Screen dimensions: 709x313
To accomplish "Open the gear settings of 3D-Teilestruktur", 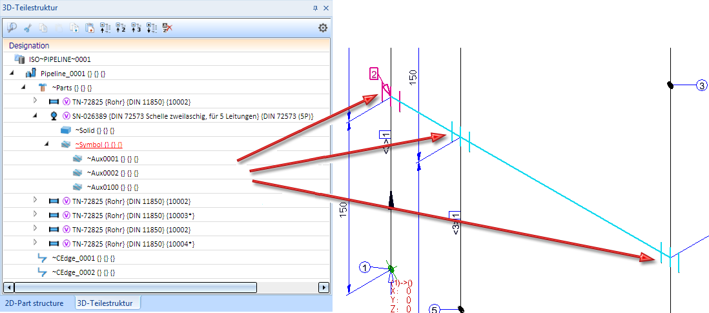I will pos(322,28).
